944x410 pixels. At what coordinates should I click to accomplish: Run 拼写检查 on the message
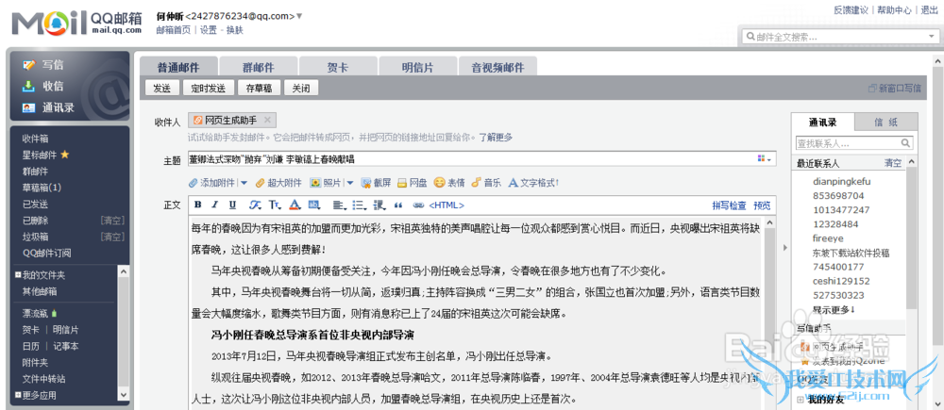coord(729,205)
